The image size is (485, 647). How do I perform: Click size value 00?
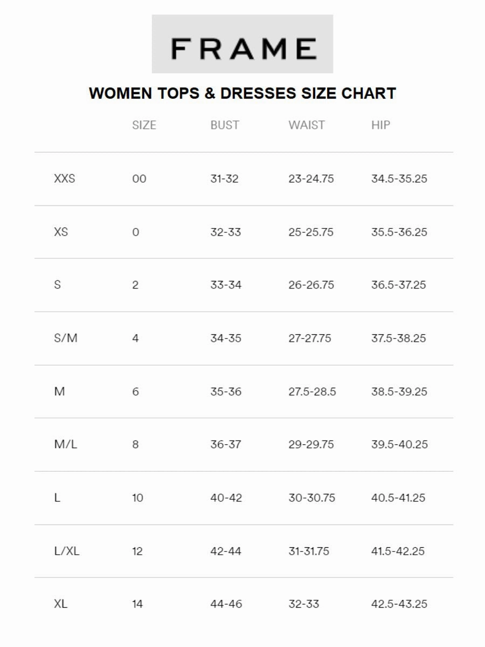[139, 178]
